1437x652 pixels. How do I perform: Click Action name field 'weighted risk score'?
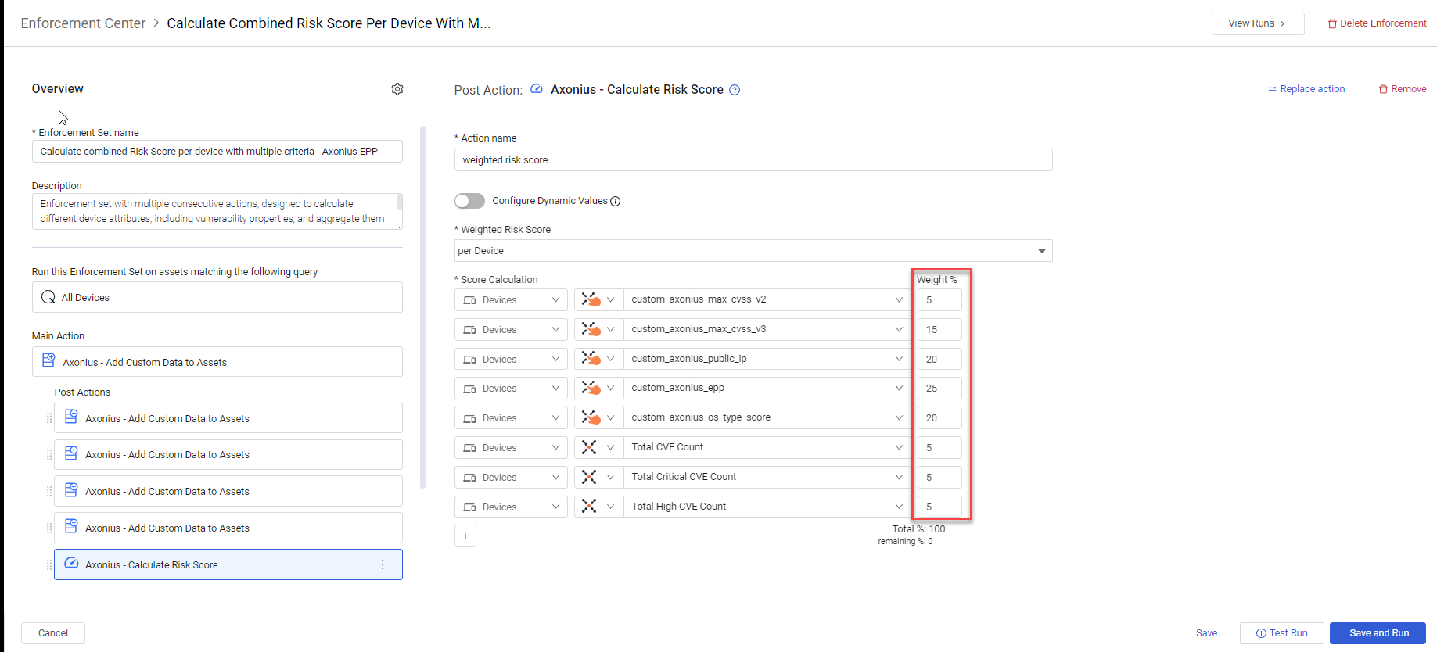pos(753,160)
